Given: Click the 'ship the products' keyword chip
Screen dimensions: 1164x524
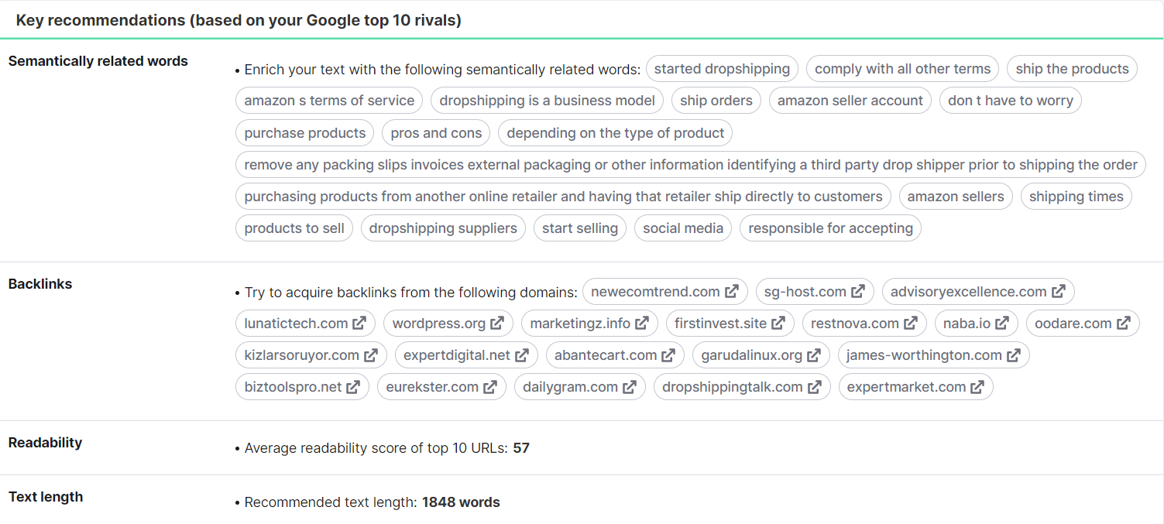Looking at the screenshot, I should (x=1072, y=69).
